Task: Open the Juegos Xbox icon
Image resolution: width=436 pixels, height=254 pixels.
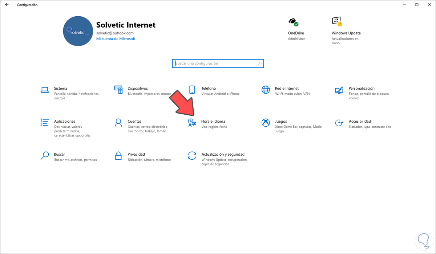Action: coord(266,123)
